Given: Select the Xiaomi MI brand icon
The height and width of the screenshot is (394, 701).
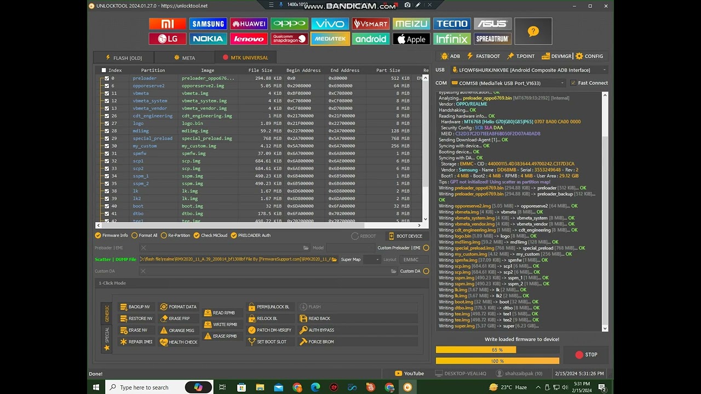Looking at the screenshot, I should (x=167, y=24).
